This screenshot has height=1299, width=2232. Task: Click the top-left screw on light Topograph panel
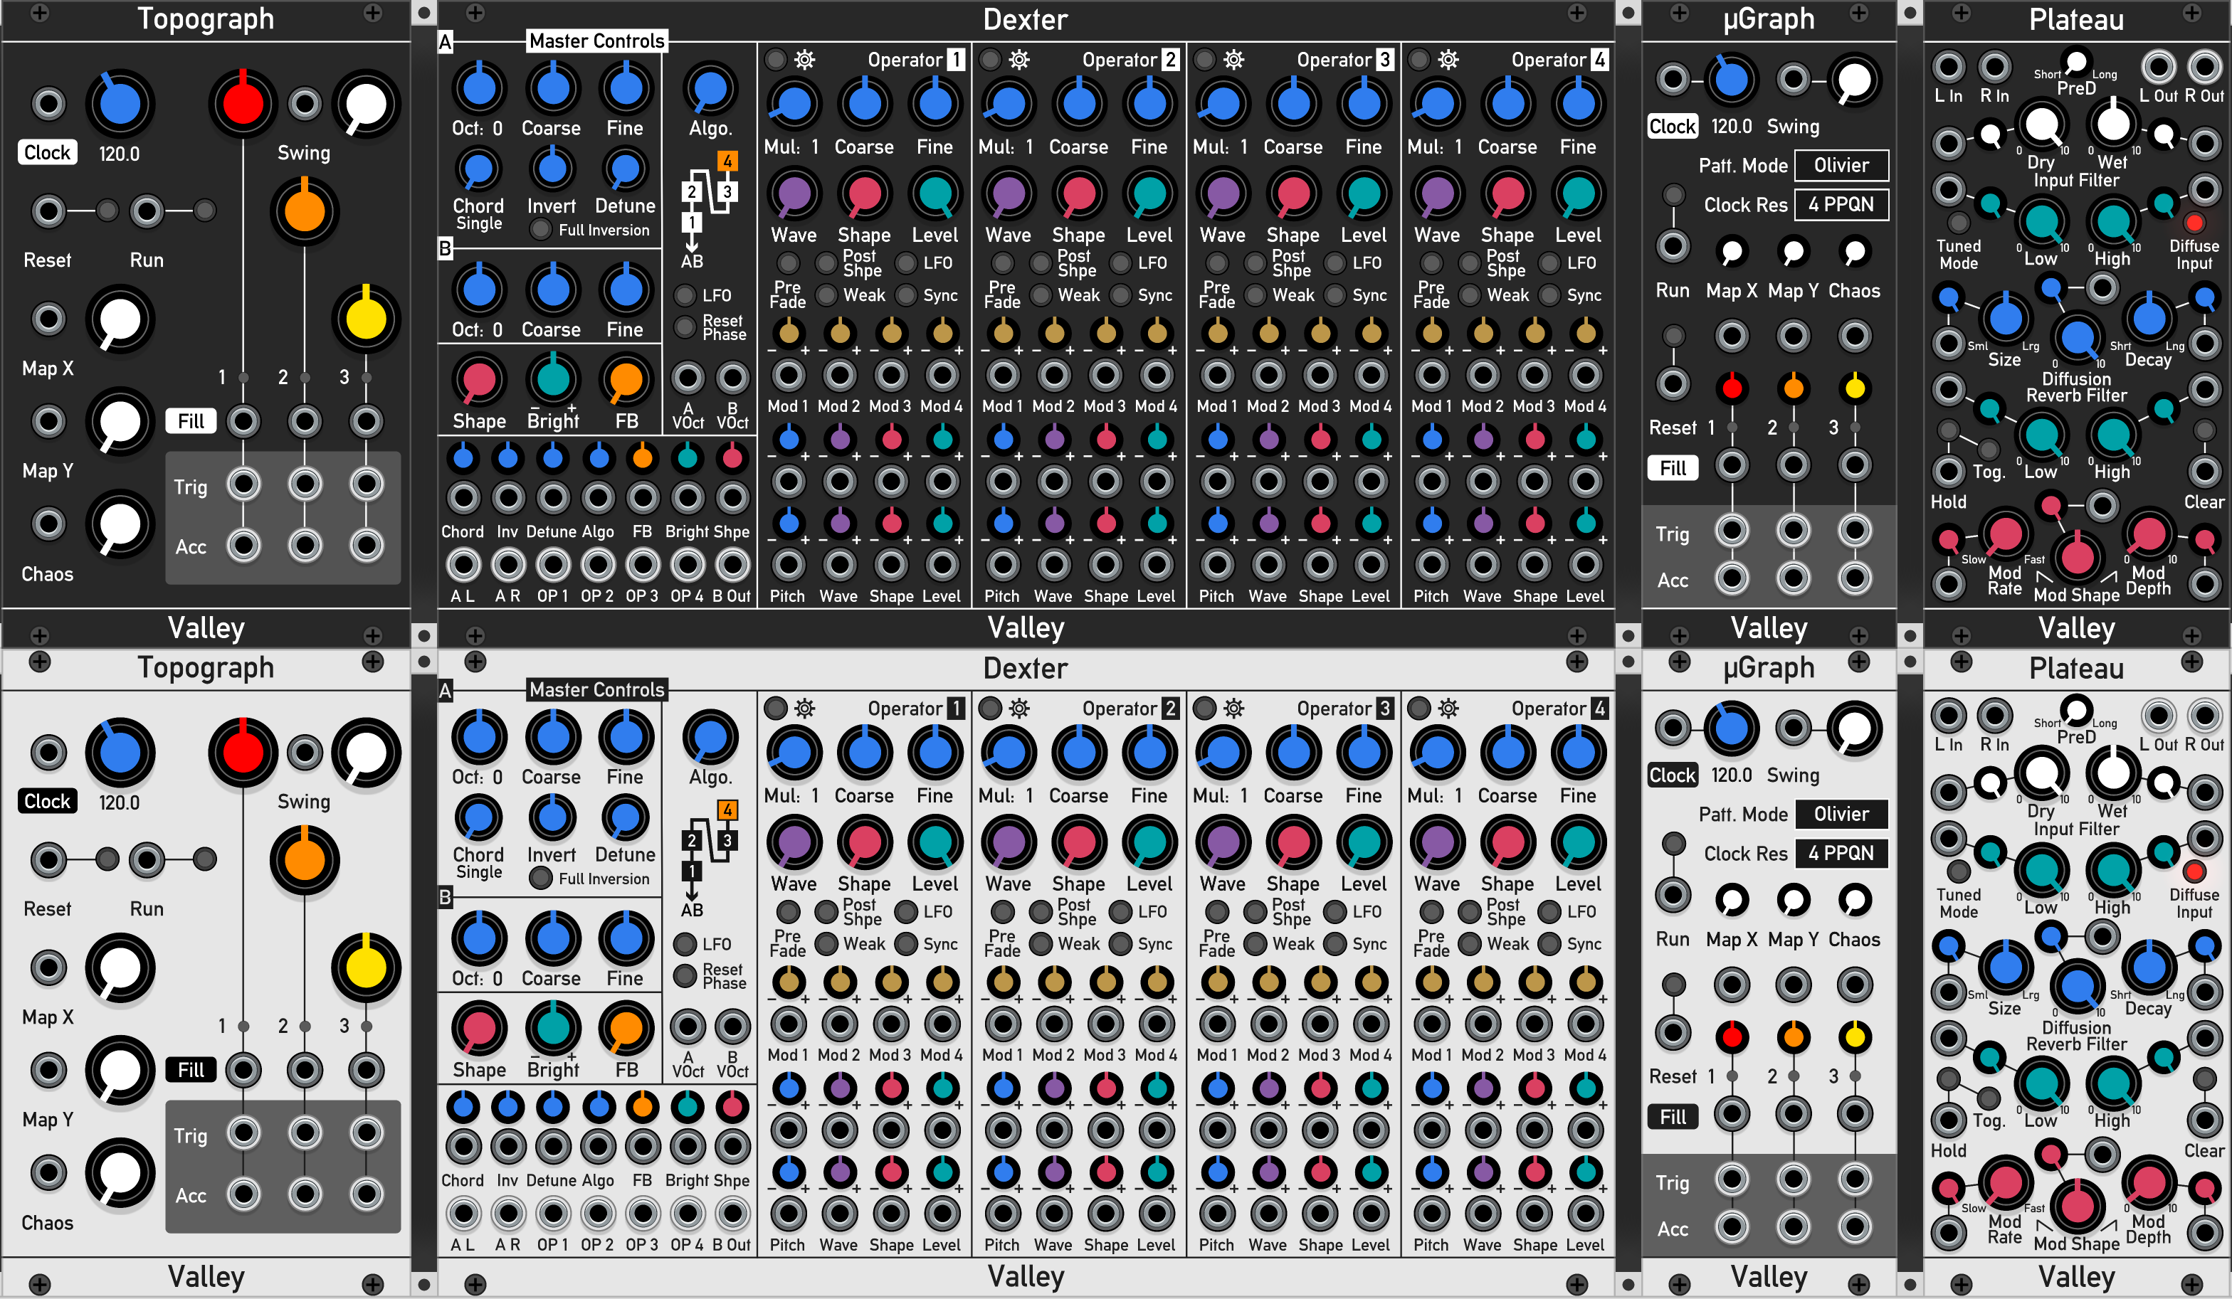click(40, 662)
